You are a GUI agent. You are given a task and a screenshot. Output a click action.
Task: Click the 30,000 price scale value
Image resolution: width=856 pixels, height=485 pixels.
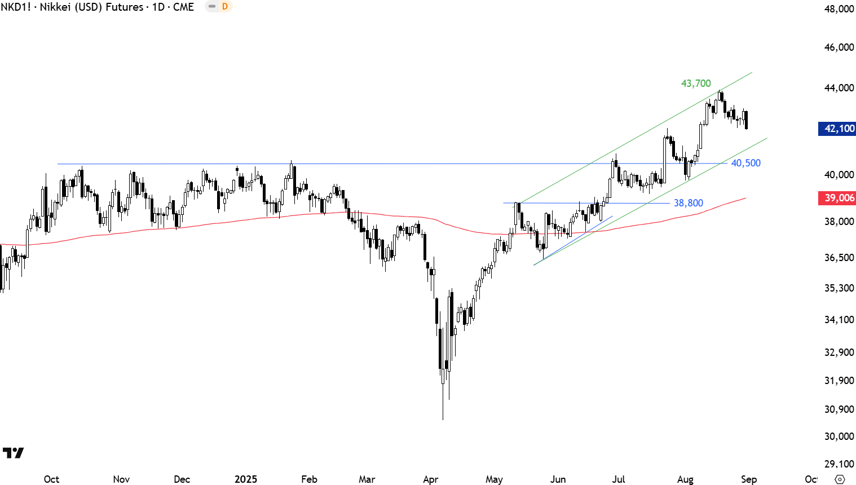coord(839,436)
